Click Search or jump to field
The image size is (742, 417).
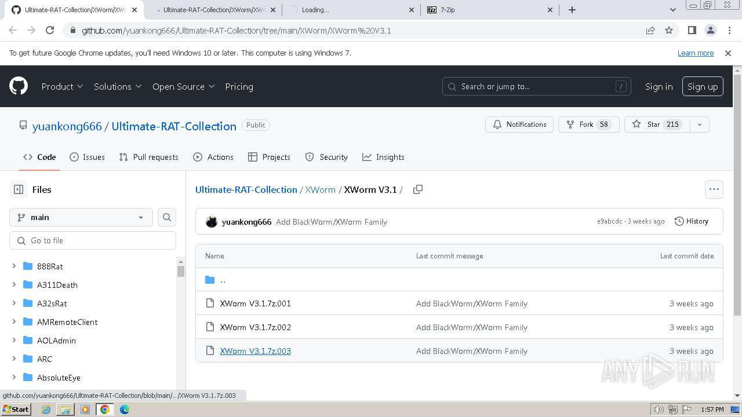[x=536, y=86]
